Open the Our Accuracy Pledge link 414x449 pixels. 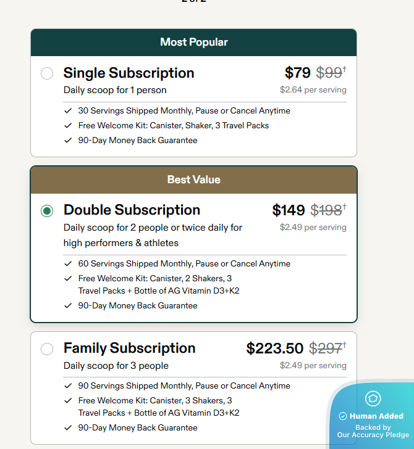(373, 435)
